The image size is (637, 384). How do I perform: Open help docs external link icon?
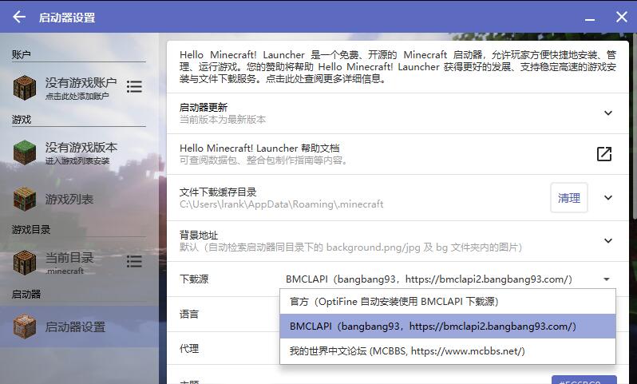604,154
